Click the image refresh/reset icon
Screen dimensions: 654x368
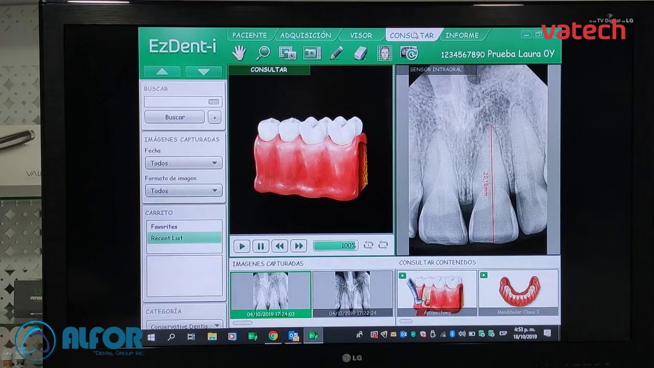[x=409, y=53]
